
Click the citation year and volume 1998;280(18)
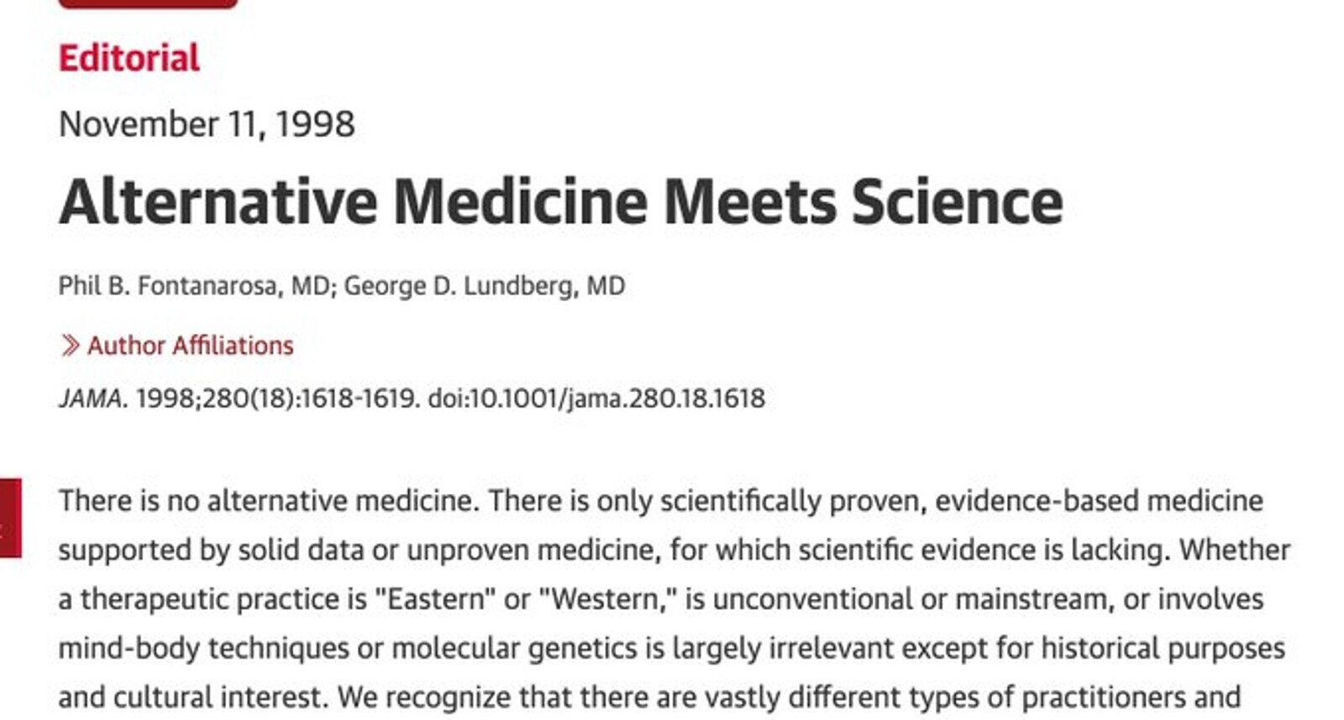click(215, 398)
